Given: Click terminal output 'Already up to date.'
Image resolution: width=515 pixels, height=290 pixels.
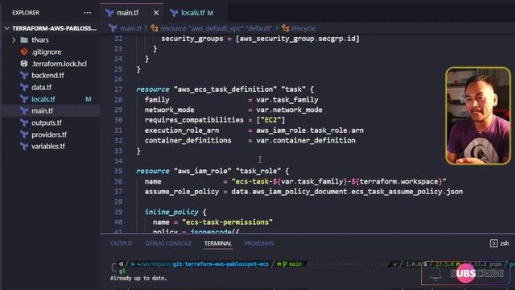Looking at the screenshot, I should [x=138, y=279].
